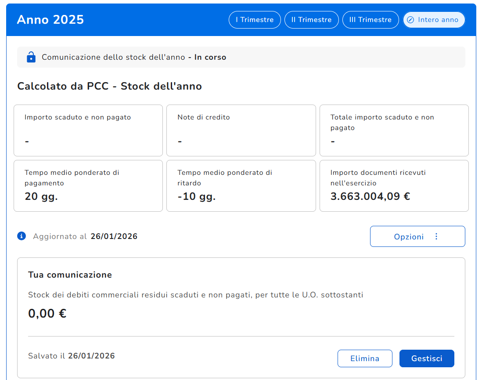This screenshot has height=380, width=482.
Task: Click the Note di credito card
Action: click(241, 130)
